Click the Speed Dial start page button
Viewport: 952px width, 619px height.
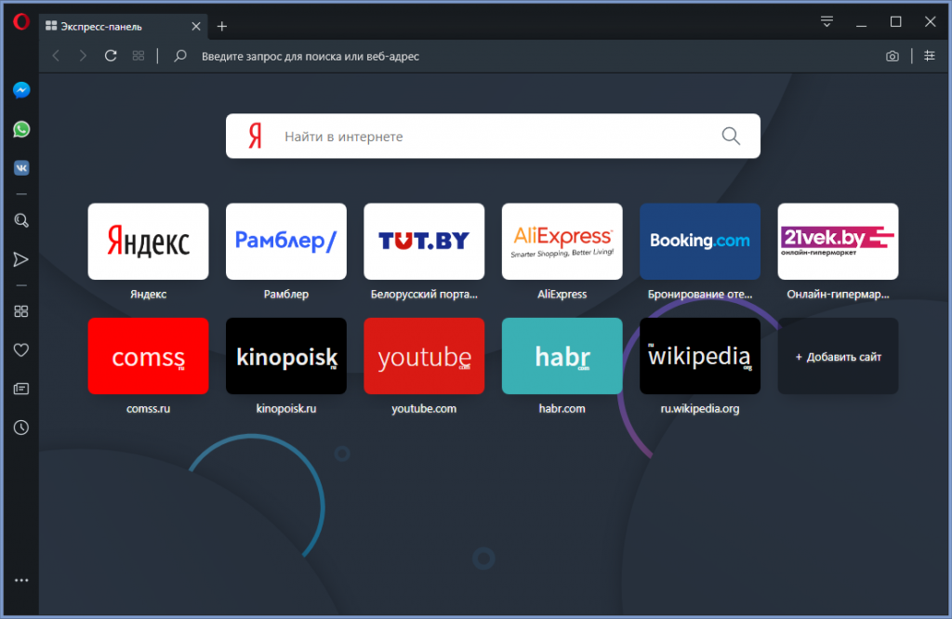(x=139, y=56)
